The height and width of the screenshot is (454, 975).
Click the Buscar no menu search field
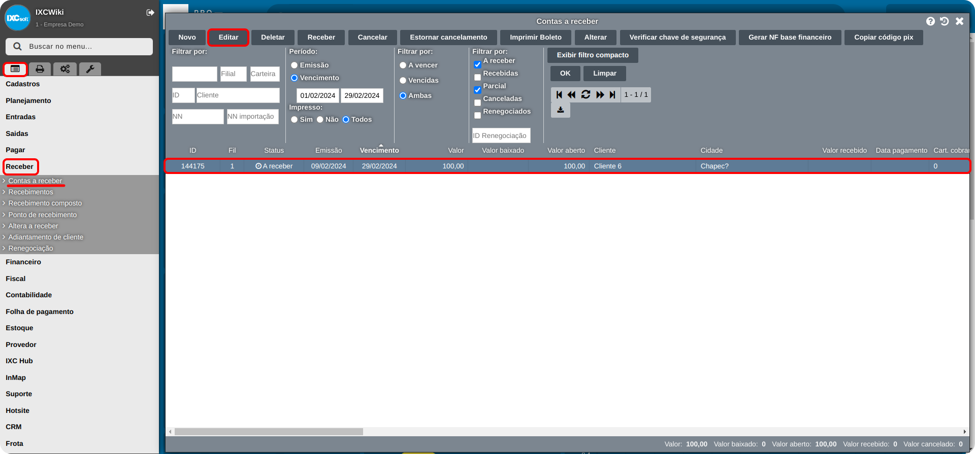click(x=79, y=47)
